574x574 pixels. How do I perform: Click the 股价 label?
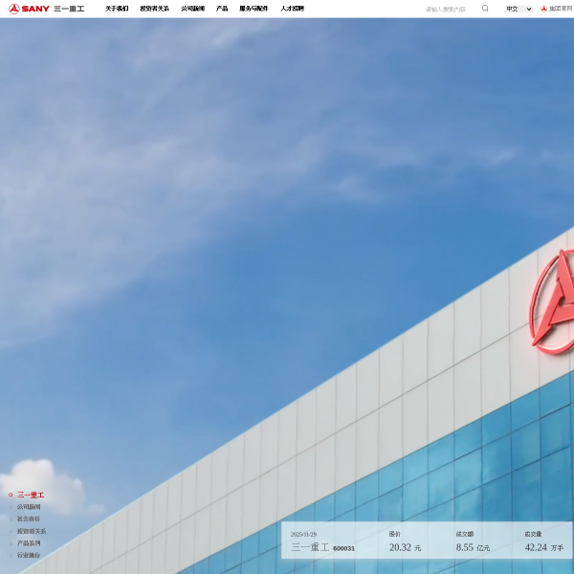click(x=394, y=534)
